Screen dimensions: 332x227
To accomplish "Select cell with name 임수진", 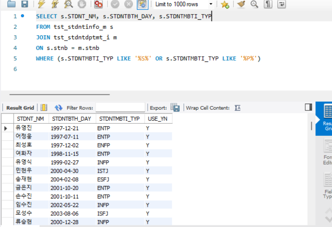I will (x=31, y=205).
